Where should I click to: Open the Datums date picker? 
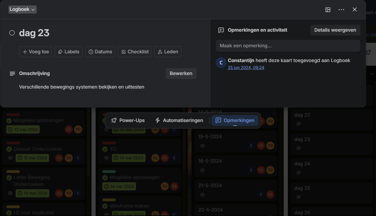pyautogui.click(x=100, y=52)
